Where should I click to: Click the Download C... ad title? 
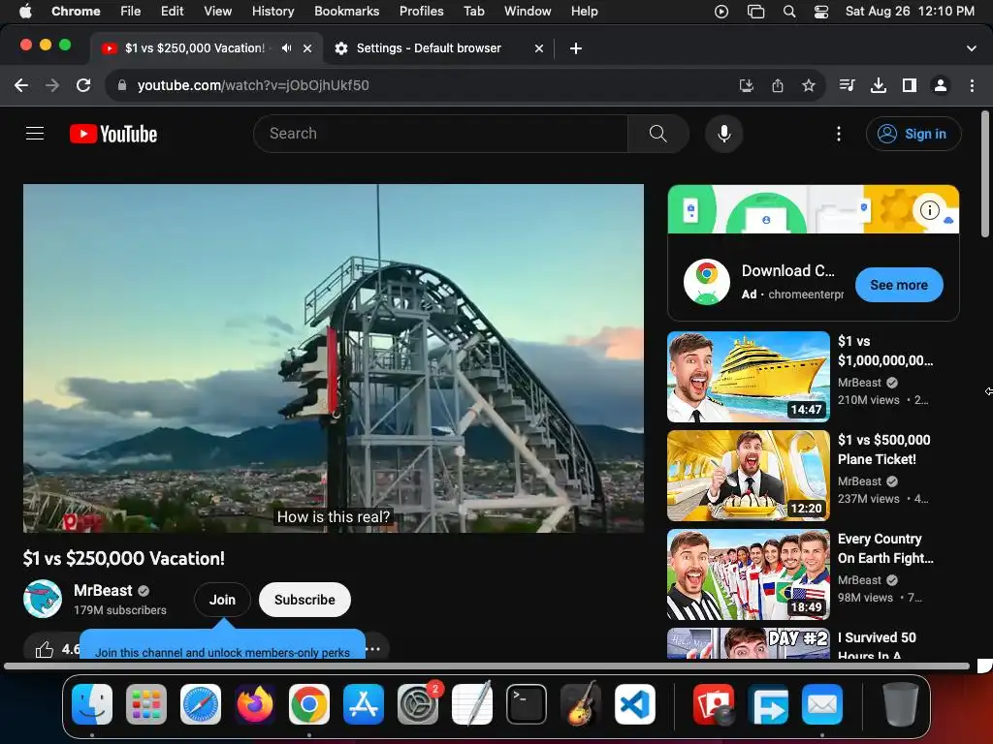click(x=787, y=271)
